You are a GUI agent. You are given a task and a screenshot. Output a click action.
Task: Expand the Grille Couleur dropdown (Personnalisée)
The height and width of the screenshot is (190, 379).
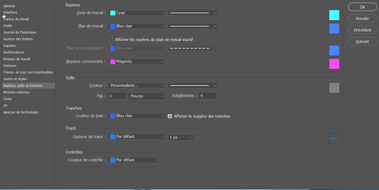pos(136,85)
